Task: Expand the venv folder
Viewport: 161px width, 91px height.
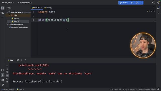Action: (x=10, y=15)
